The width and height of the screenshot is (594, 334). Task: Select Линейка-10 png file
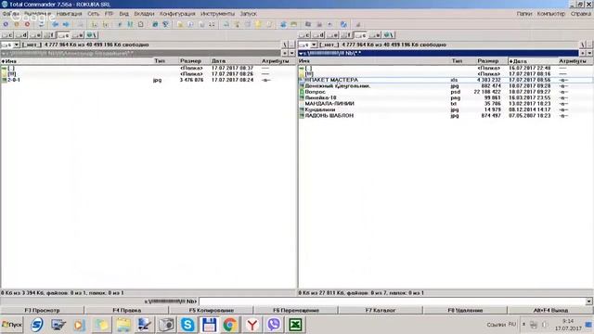(445, 97)
